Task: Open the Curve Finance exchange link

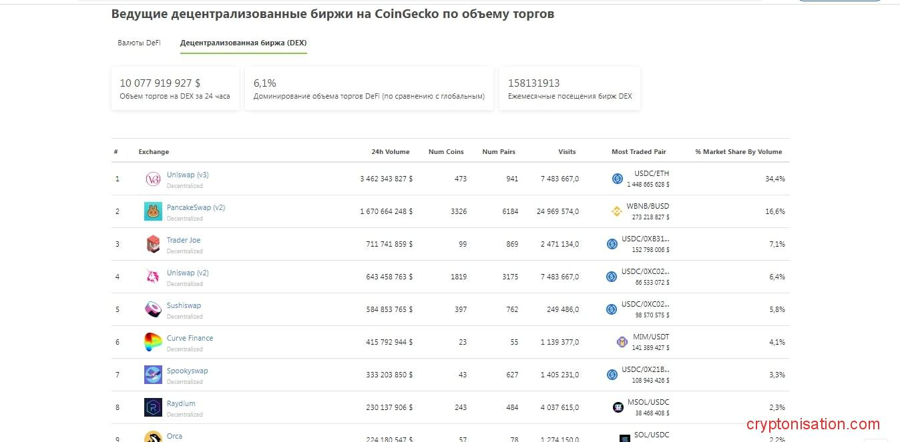Action: (x=190, y=338)
